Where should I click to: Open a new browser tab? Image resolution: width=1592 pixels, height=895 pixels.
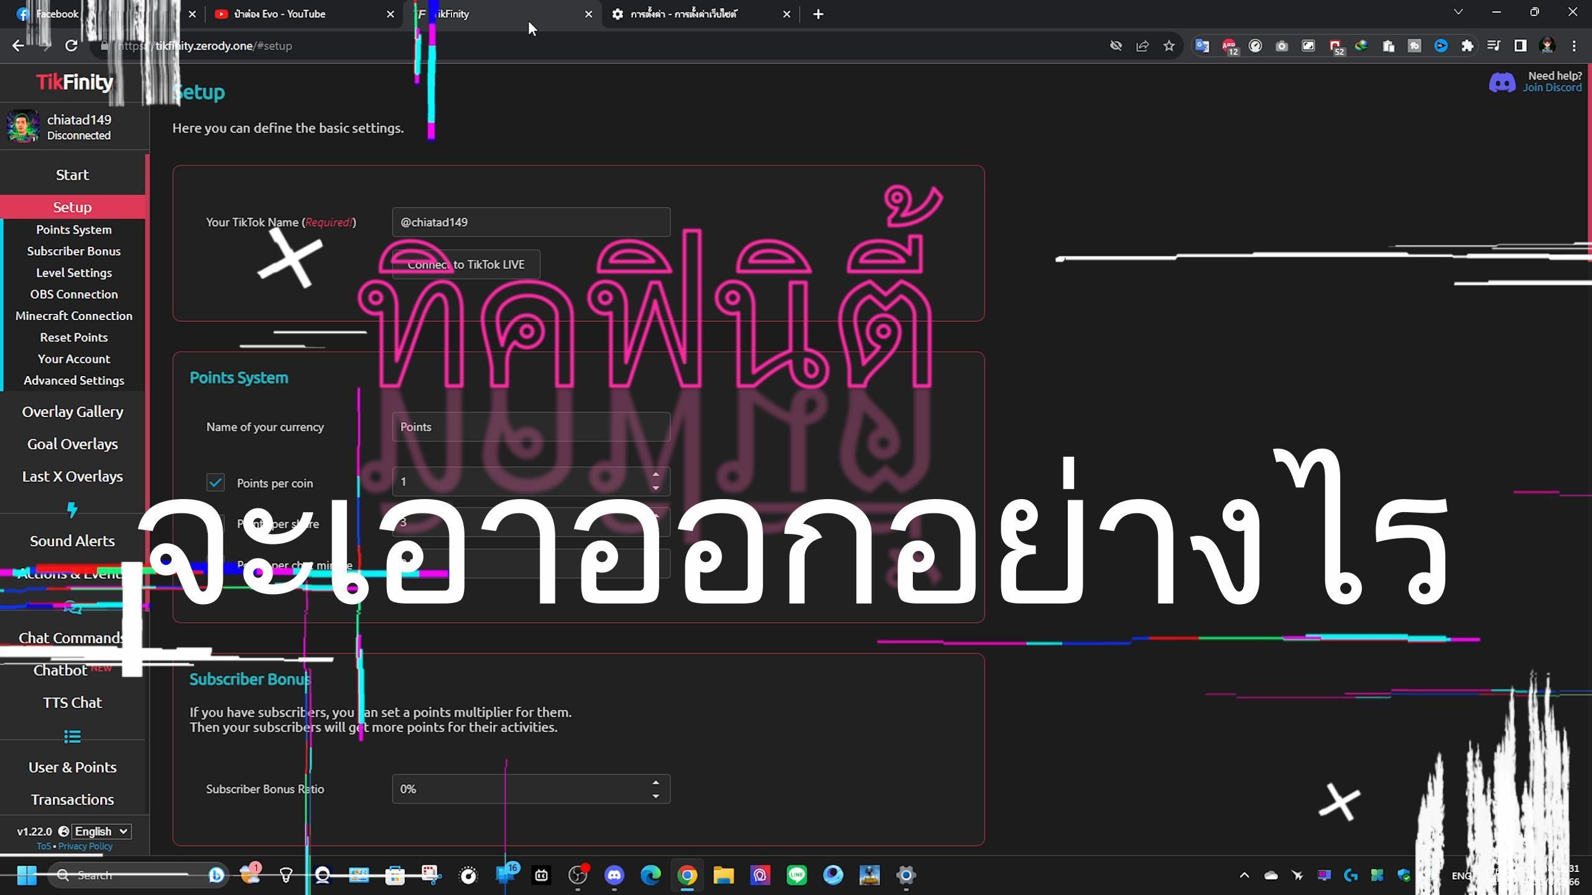tap(818, 14)
